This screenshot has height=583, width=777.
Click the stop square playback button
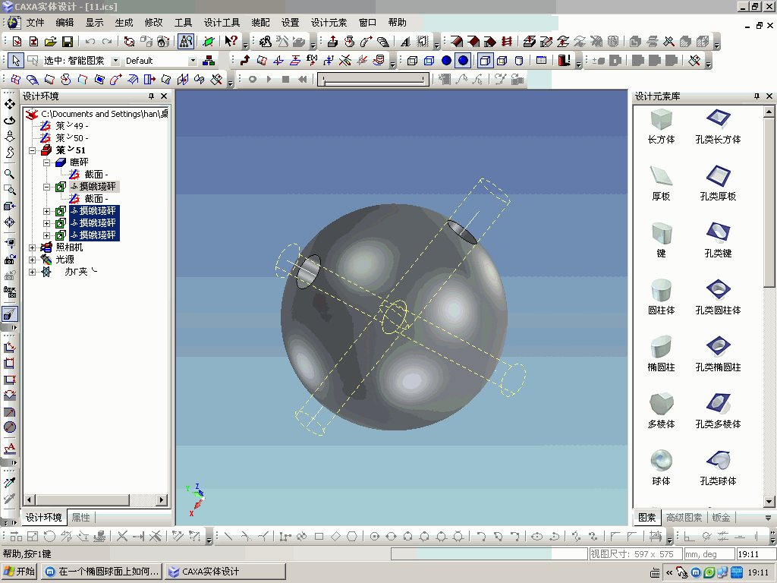coord(286,79)
